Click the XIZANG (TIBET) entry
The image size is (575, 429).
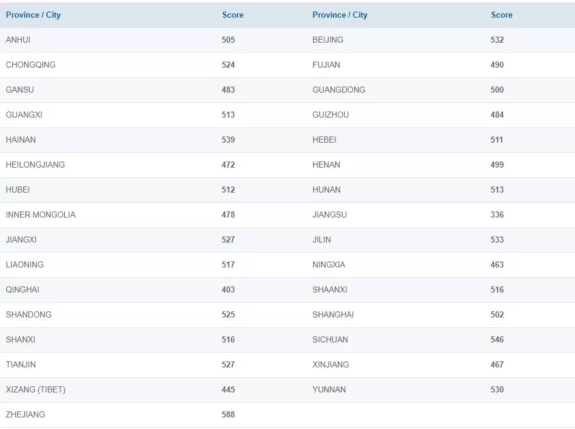coord(35,389)
